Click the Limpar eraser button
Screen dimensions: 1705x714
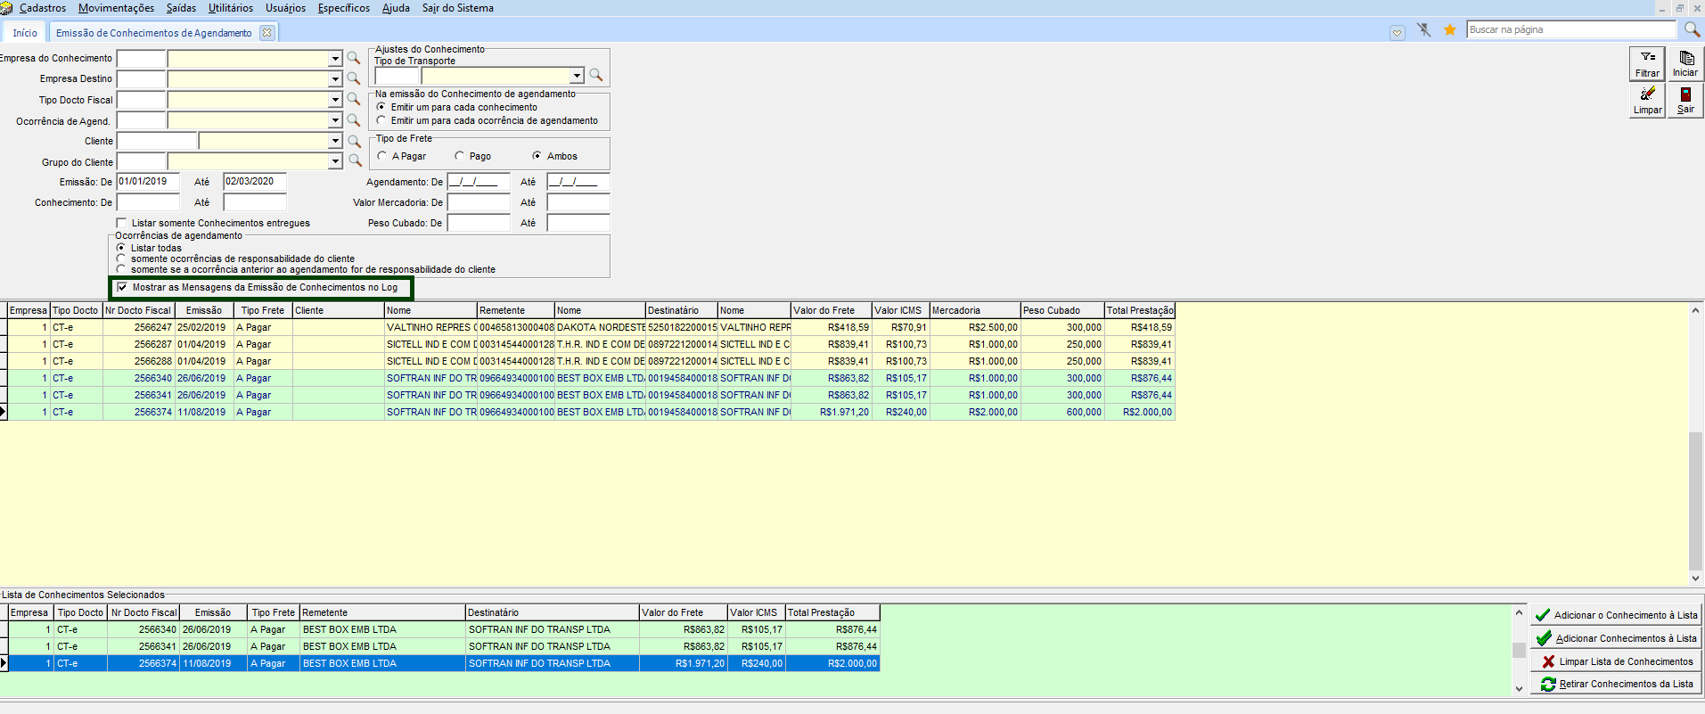click(x=1647, y=100)
